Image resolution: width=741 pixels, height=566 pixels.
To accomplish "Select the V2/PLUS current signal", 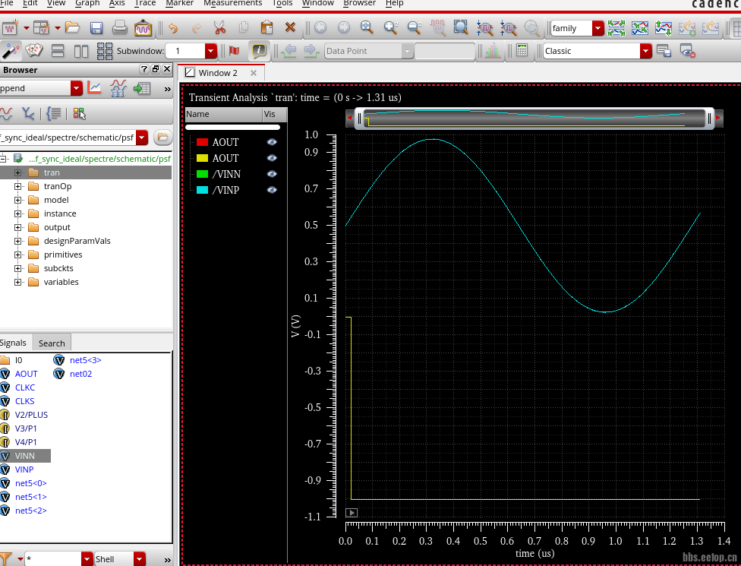I will [x=31, y=415].
